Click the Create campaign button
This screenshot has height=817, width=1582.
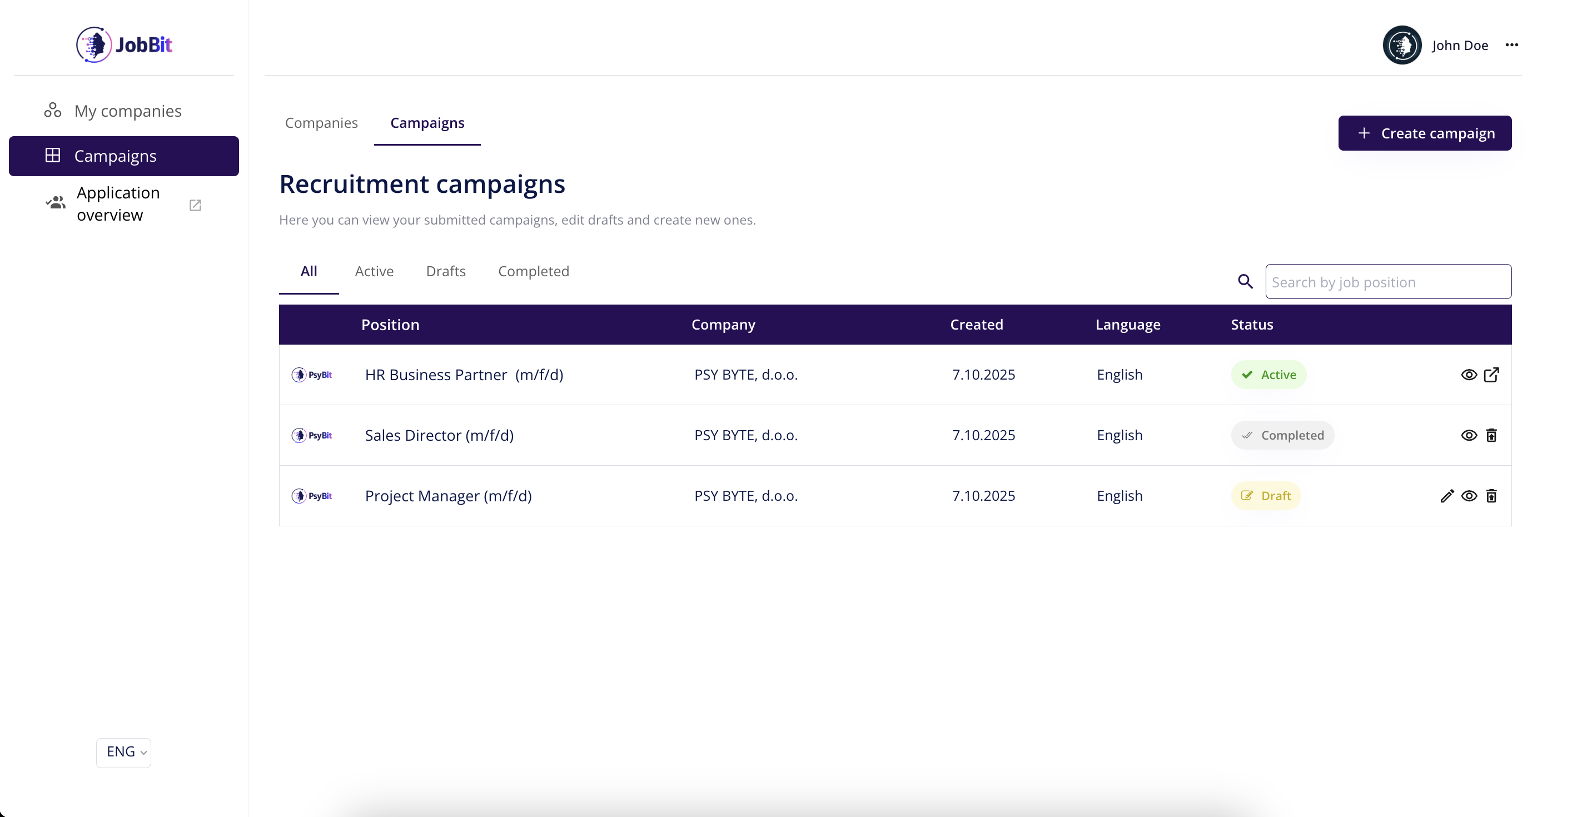(x=1424, y=133)
